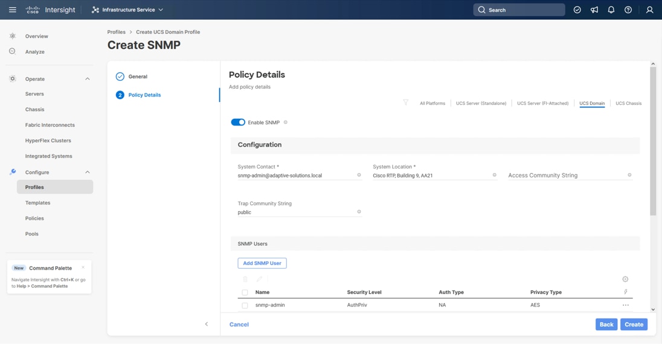
Task: Click the Add SNMP User button
Action: (262, 263)
